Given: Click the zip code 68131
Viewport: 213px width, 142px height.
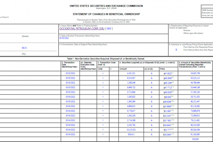Looking at the screenshot, I should 24,47.
